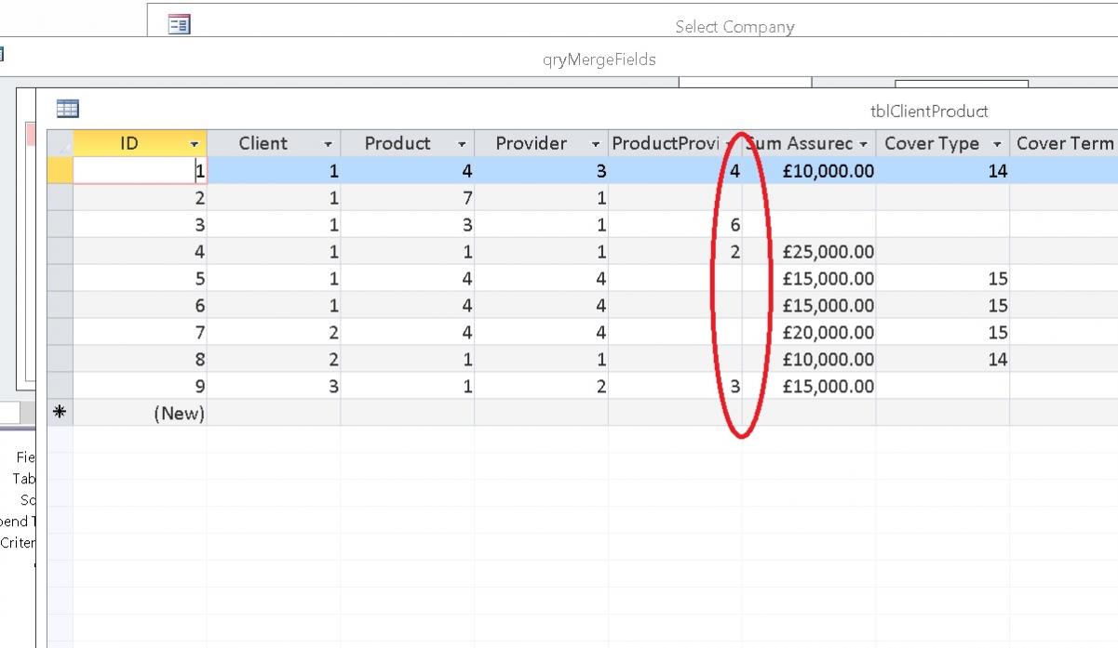Click the Cover Type cell in record 8
Image resolution: width=1118 pixels, height=648 pixels.
942,360
